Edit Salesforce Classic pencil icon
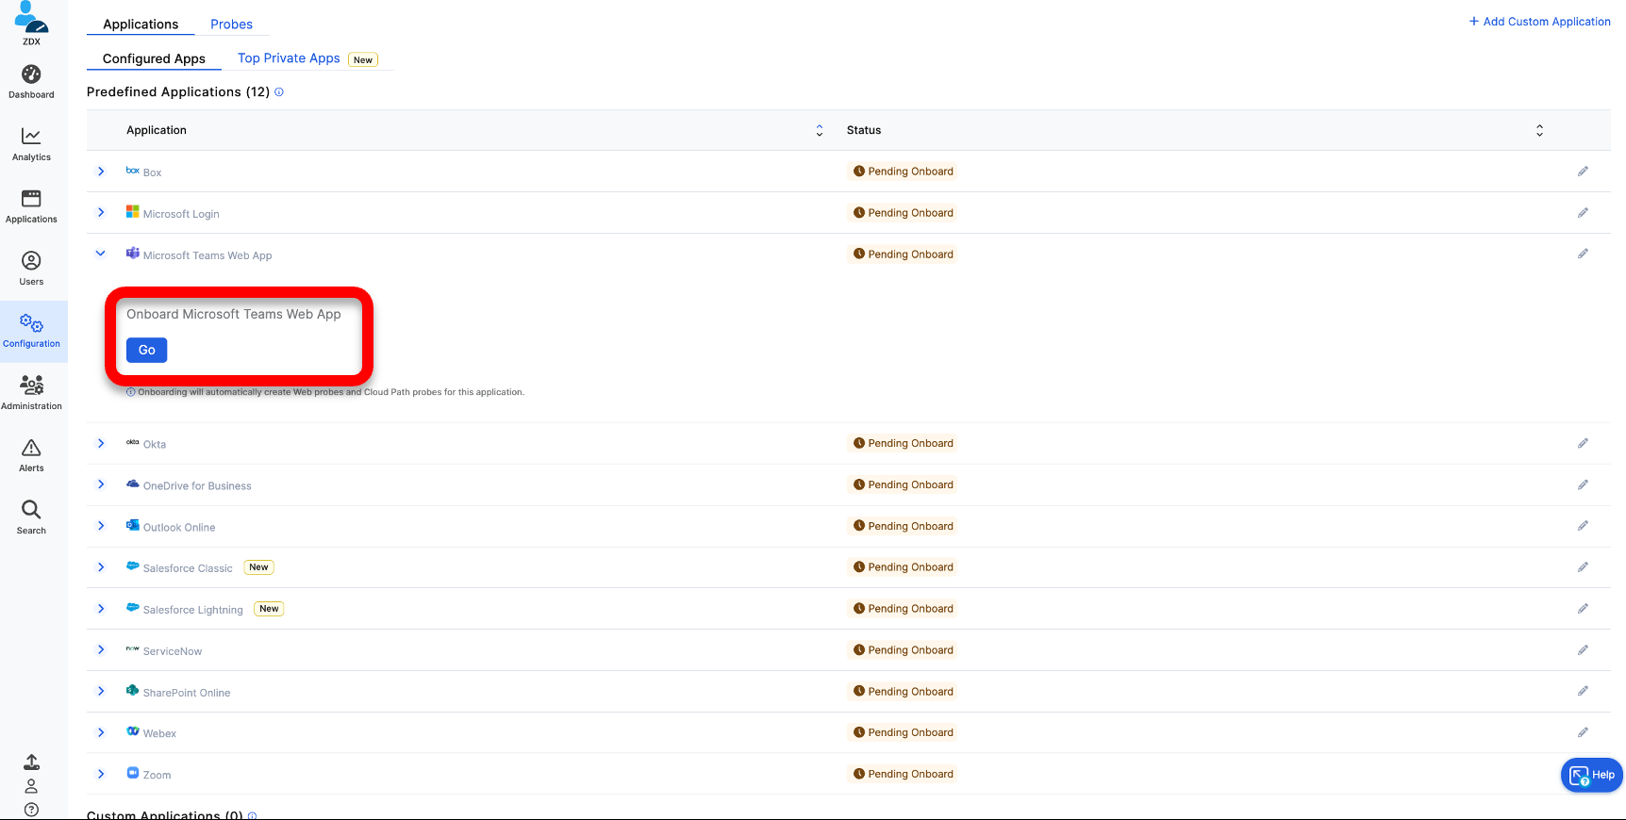Image resolution: width=1626 pixels, height=820 pixels. pyautogui.click(x=1583, y=567)
